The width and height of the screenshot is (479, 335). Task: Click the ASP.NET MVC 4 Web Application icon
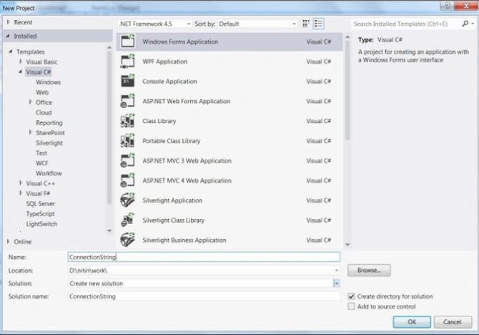coord(128,180)
